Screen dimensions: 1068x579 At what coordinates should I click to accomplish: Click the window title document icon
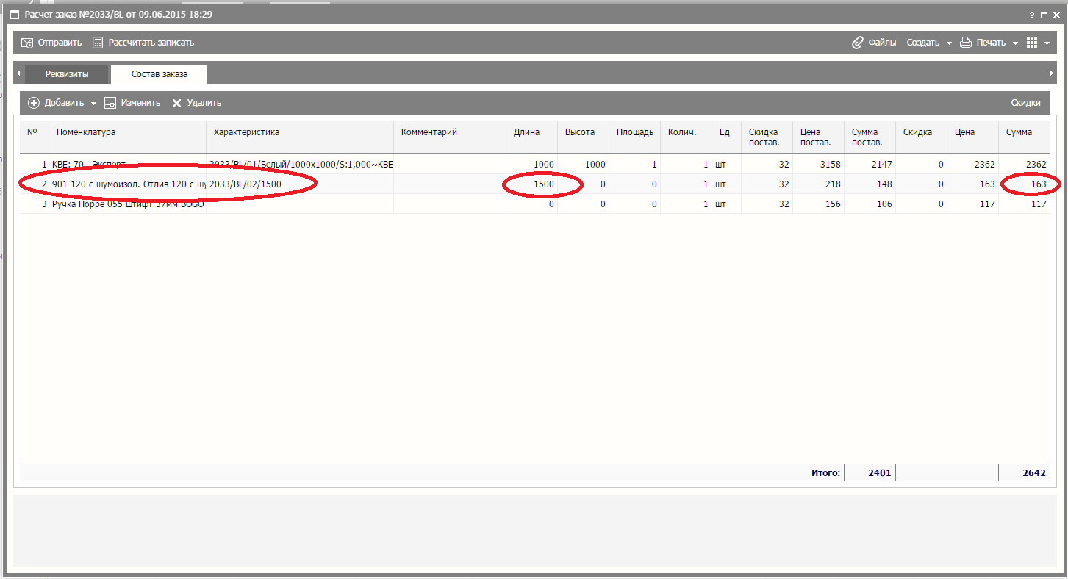pyautogui.click(x=14, y=14)
